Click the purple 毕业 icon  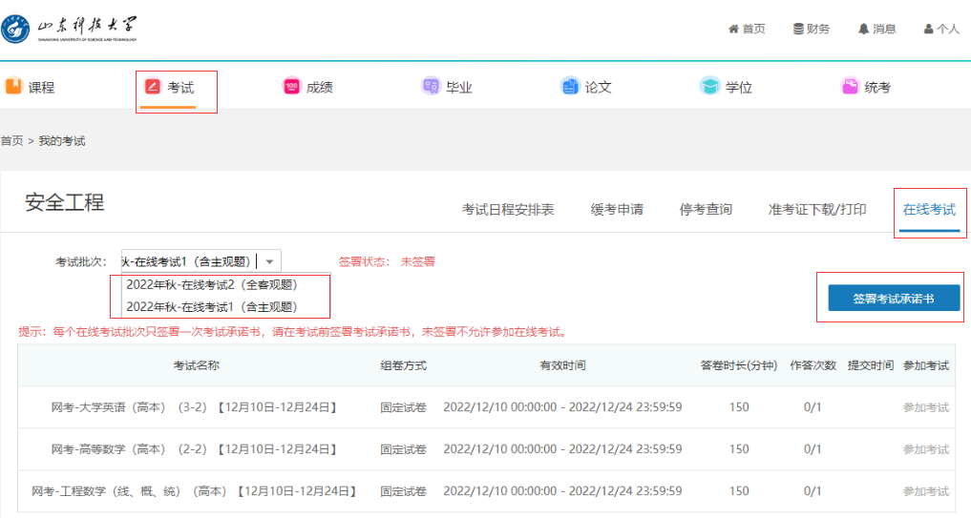tap(431, 87)
